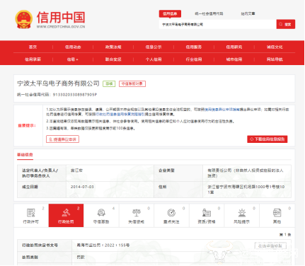Image resolution: width=305 pixels, height=266 pixels.
Task: Open the 失信惩戒 scales icon tab
Action: 137,216
